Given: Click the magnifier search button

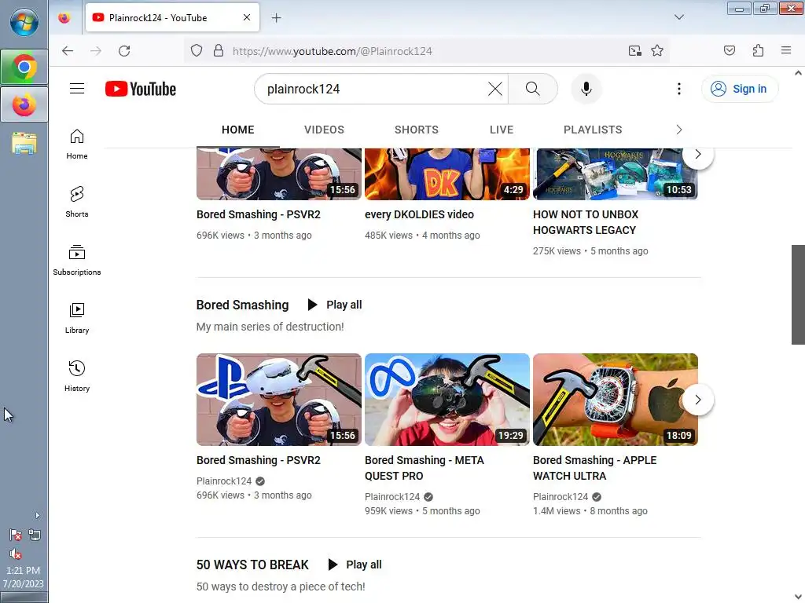Looking at the screenshot, I should pos(532,89).
